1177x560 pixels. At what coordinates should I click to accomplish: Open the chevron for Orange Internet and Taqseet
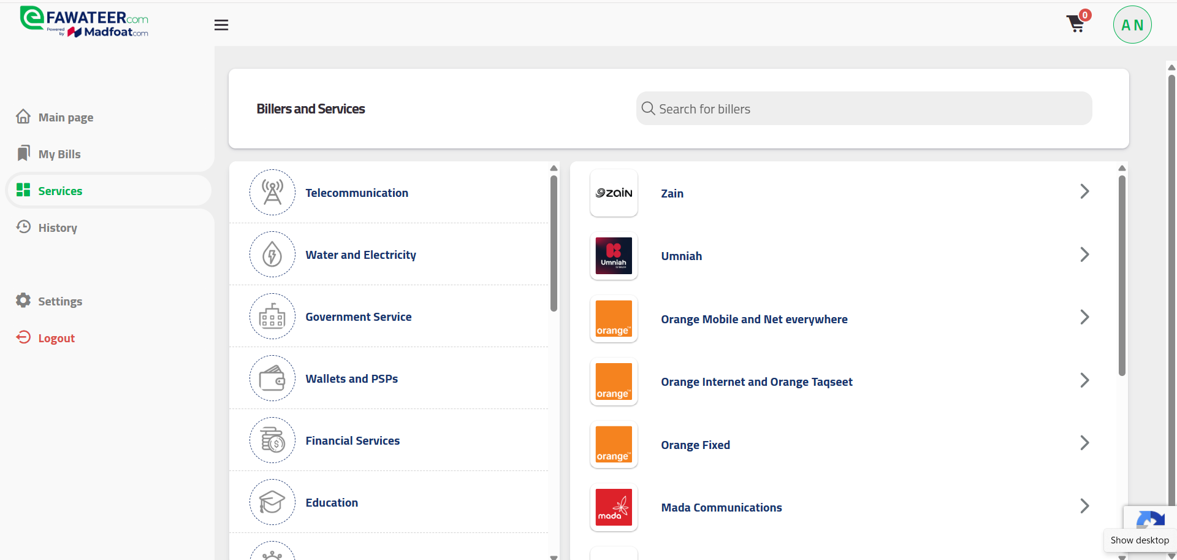pyautogui.click(x=1084, y=380)
